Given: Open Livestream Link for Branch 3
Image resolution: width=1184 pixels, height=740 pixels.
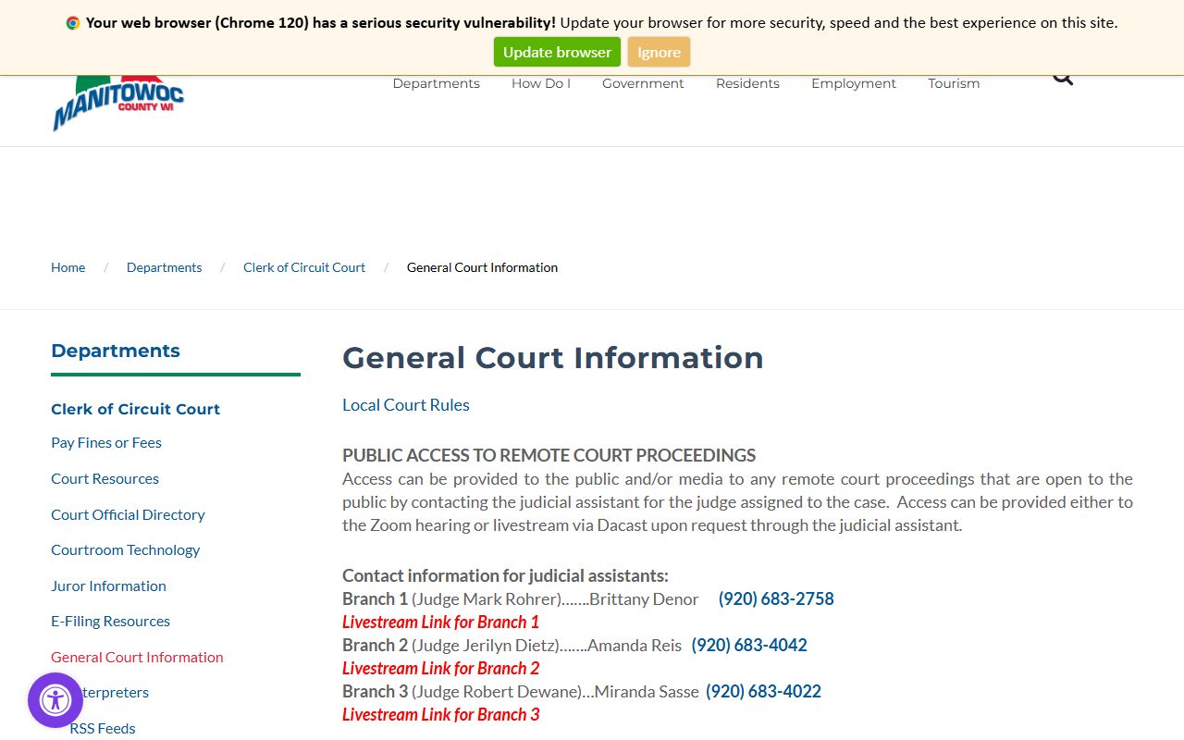Looking at the screenshot, I should coord(440,714).
